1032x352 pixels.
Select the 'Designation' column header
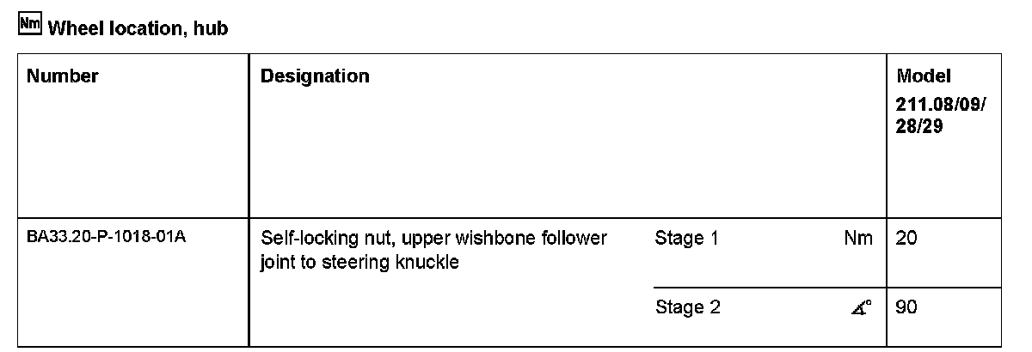pyautogui.click(x=315, y=76)
